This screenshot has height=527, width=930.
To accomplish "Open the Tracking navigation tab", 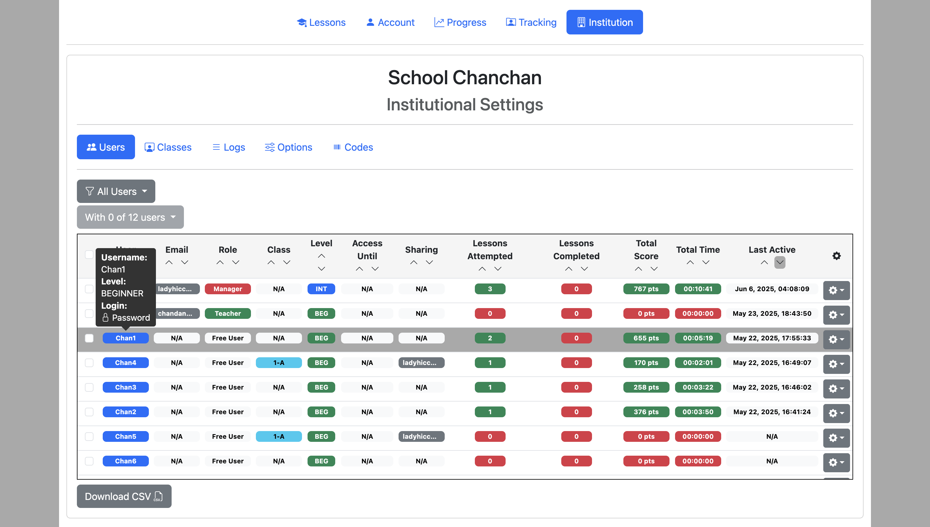I will (x=531, y=22).
